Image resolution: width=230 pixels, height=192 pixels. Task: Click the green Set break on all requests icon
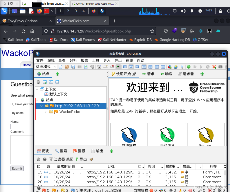click(x=189, y=67)
